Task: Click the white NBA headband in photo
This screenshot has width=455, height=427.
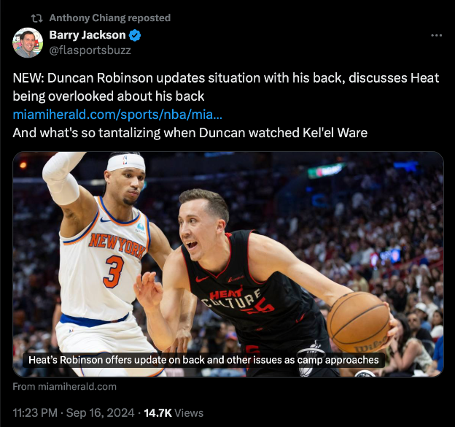Action: (x=125, y=162)
